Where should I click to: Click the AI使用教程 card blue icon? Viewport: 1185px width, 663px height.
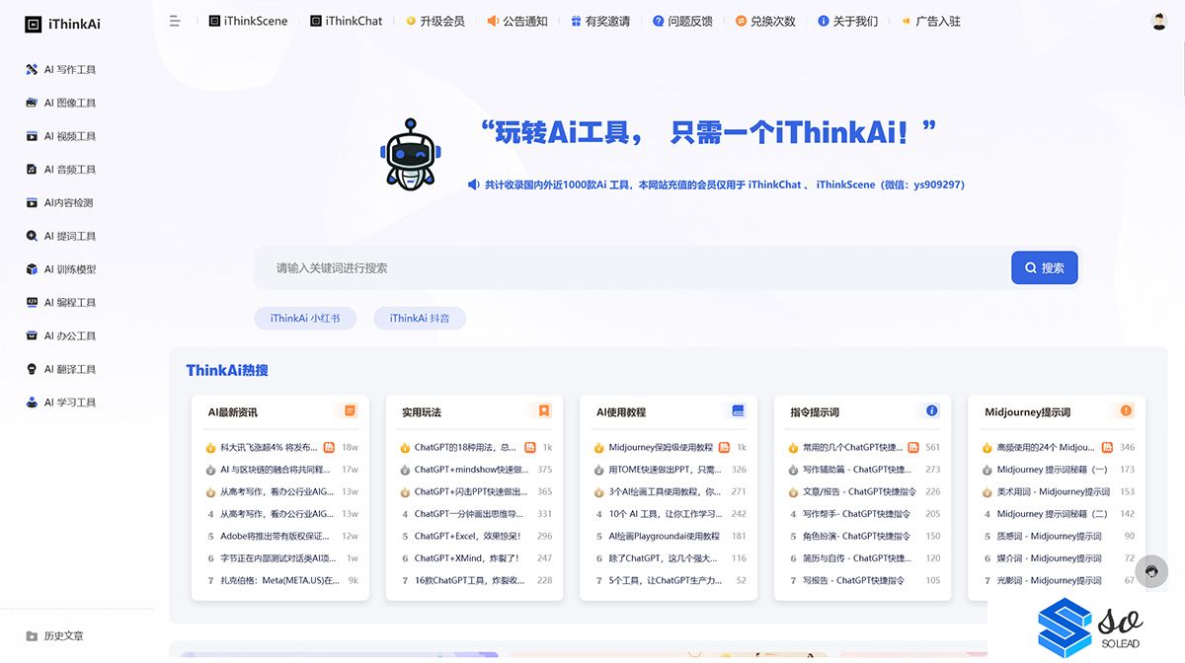pyautogui.click(x=738, y=411)
